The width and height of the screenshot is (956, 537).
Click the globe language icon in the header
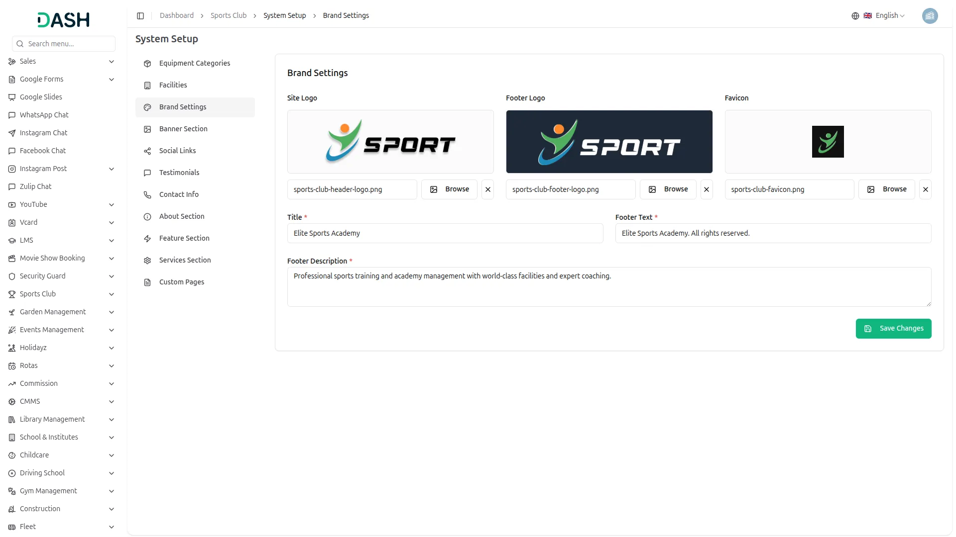click(855, 15)
